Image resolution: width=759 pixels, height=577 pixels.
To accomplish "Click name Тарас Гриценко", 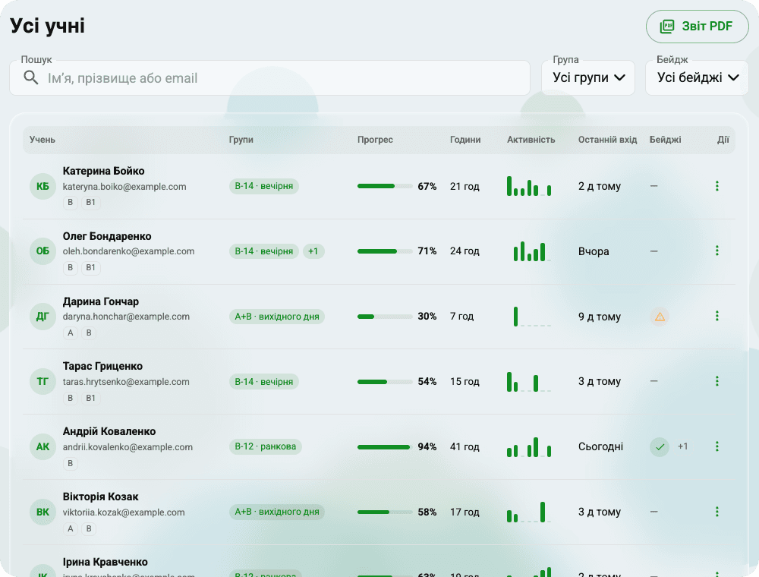I will click(x=102, y=366).
